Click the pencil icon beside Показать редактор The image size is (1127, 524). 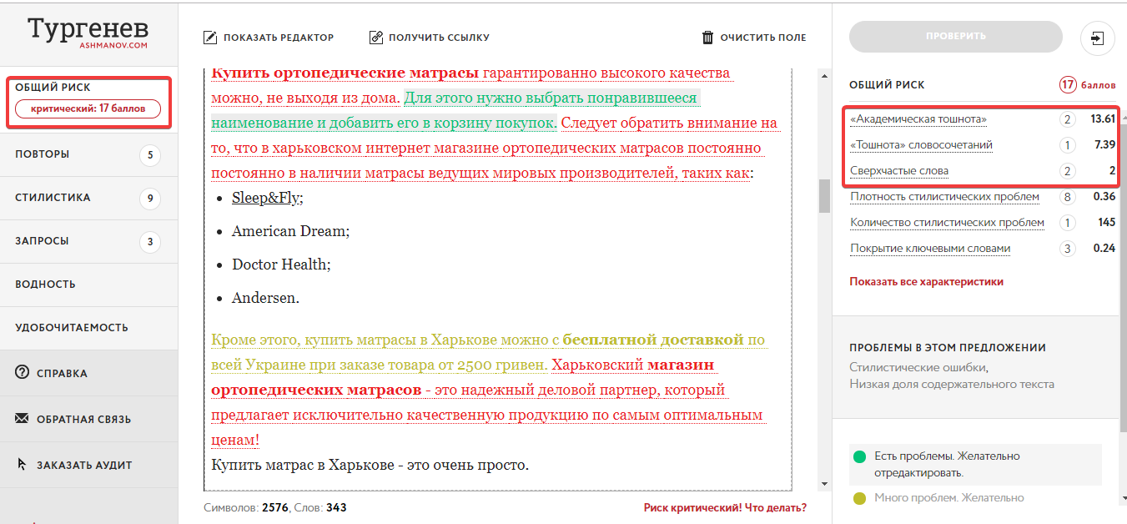210,37
